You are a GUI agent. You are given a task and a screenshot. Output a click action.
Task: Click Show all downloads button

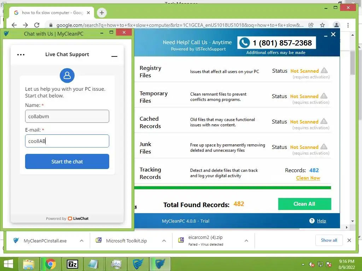click(329, 240)
